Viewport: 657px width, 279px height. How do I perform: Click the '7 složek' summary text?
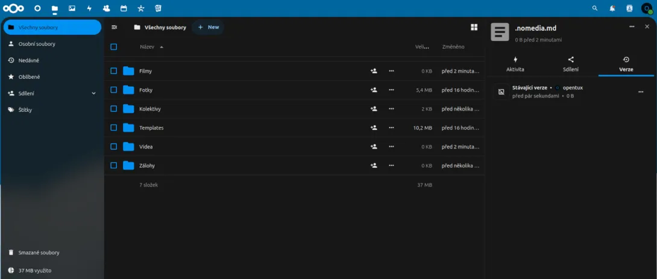(149, 185)
